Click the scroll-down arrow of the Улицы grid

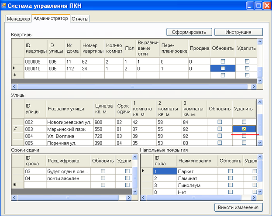[260, 142]
